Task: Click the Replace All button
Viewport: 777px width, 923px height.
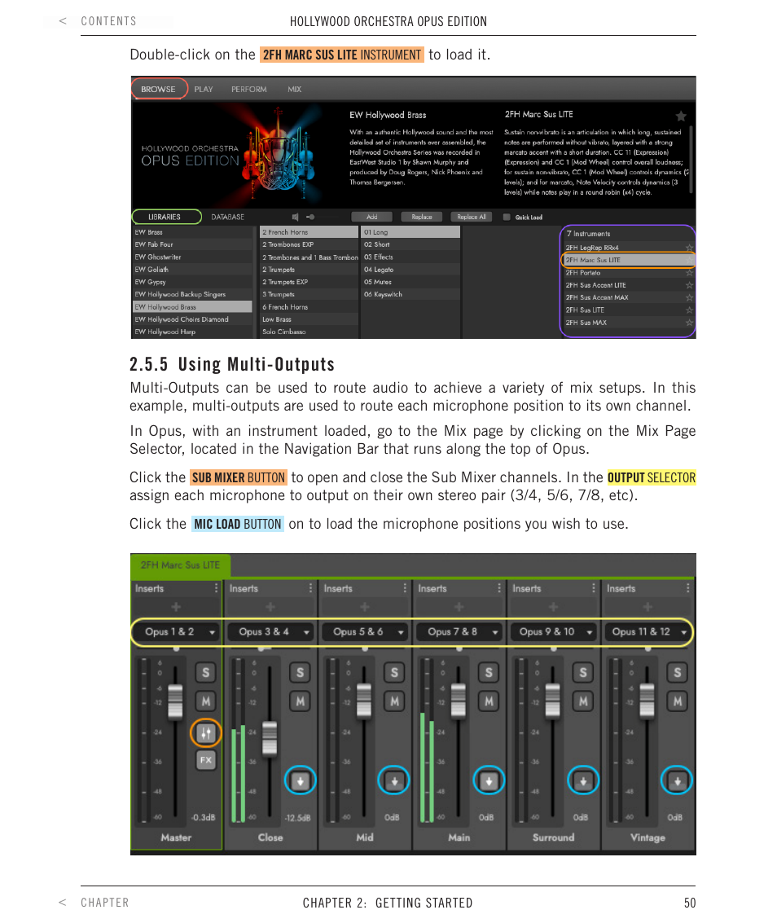Action: tap(472, 218)
